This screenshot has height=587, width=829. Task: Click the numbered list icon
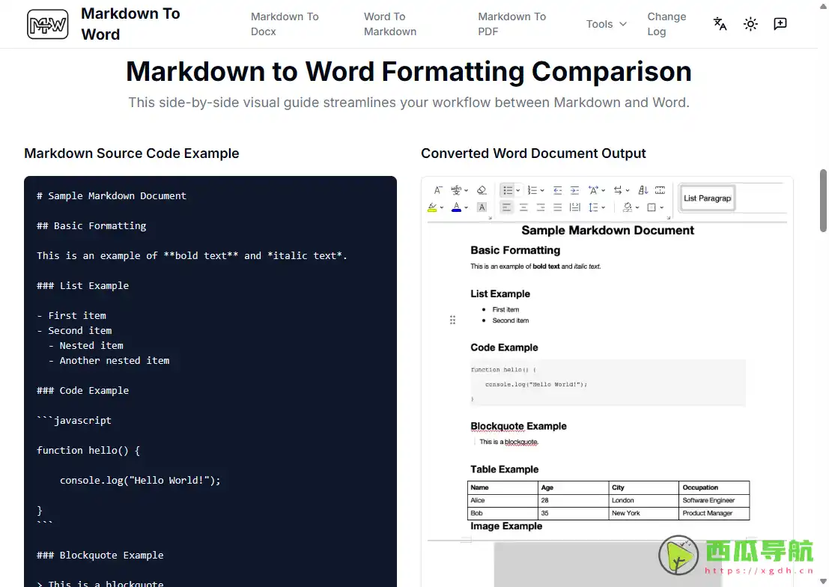tap(532, 190)
